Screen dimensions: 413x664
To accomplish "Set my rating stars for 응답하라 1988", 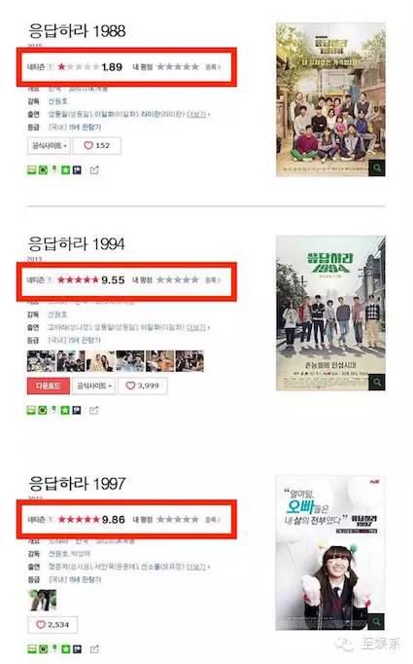I will tap(178, 67).
